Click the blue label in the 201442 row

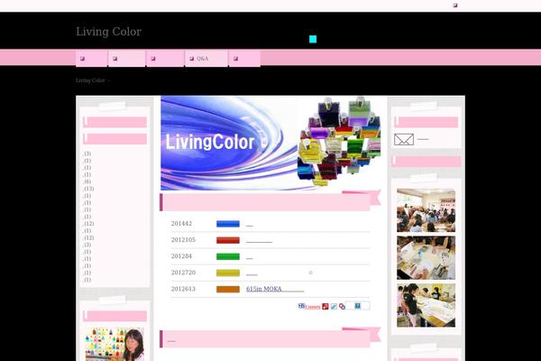point(228,224)
